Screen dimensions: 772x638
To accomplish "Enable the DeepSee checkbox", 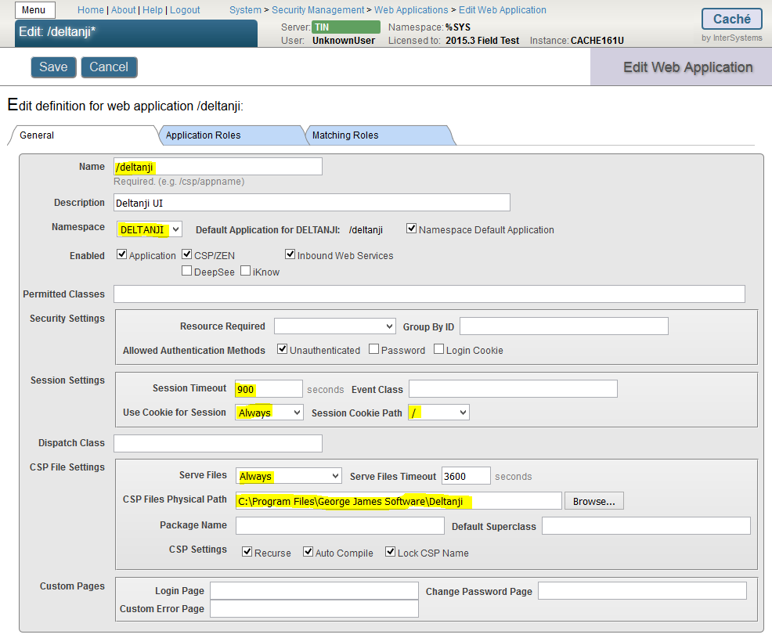I will [187, 272].
